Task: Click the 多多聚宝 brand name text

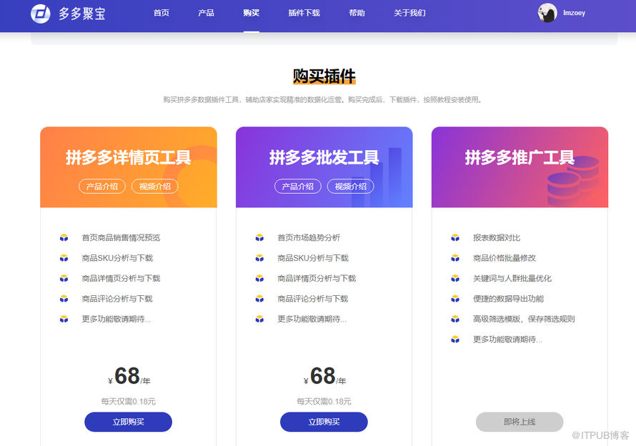Action: pos(82,14)
